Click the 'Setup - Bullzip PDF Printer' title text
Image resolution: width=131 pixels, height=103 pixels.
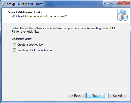(25, 4)
